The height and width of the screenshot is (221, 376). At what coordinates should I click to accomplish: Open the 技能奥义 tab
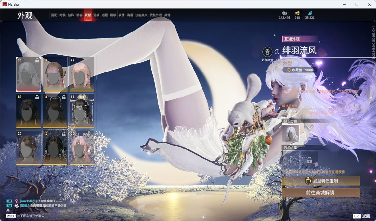(x=141, y=15)
